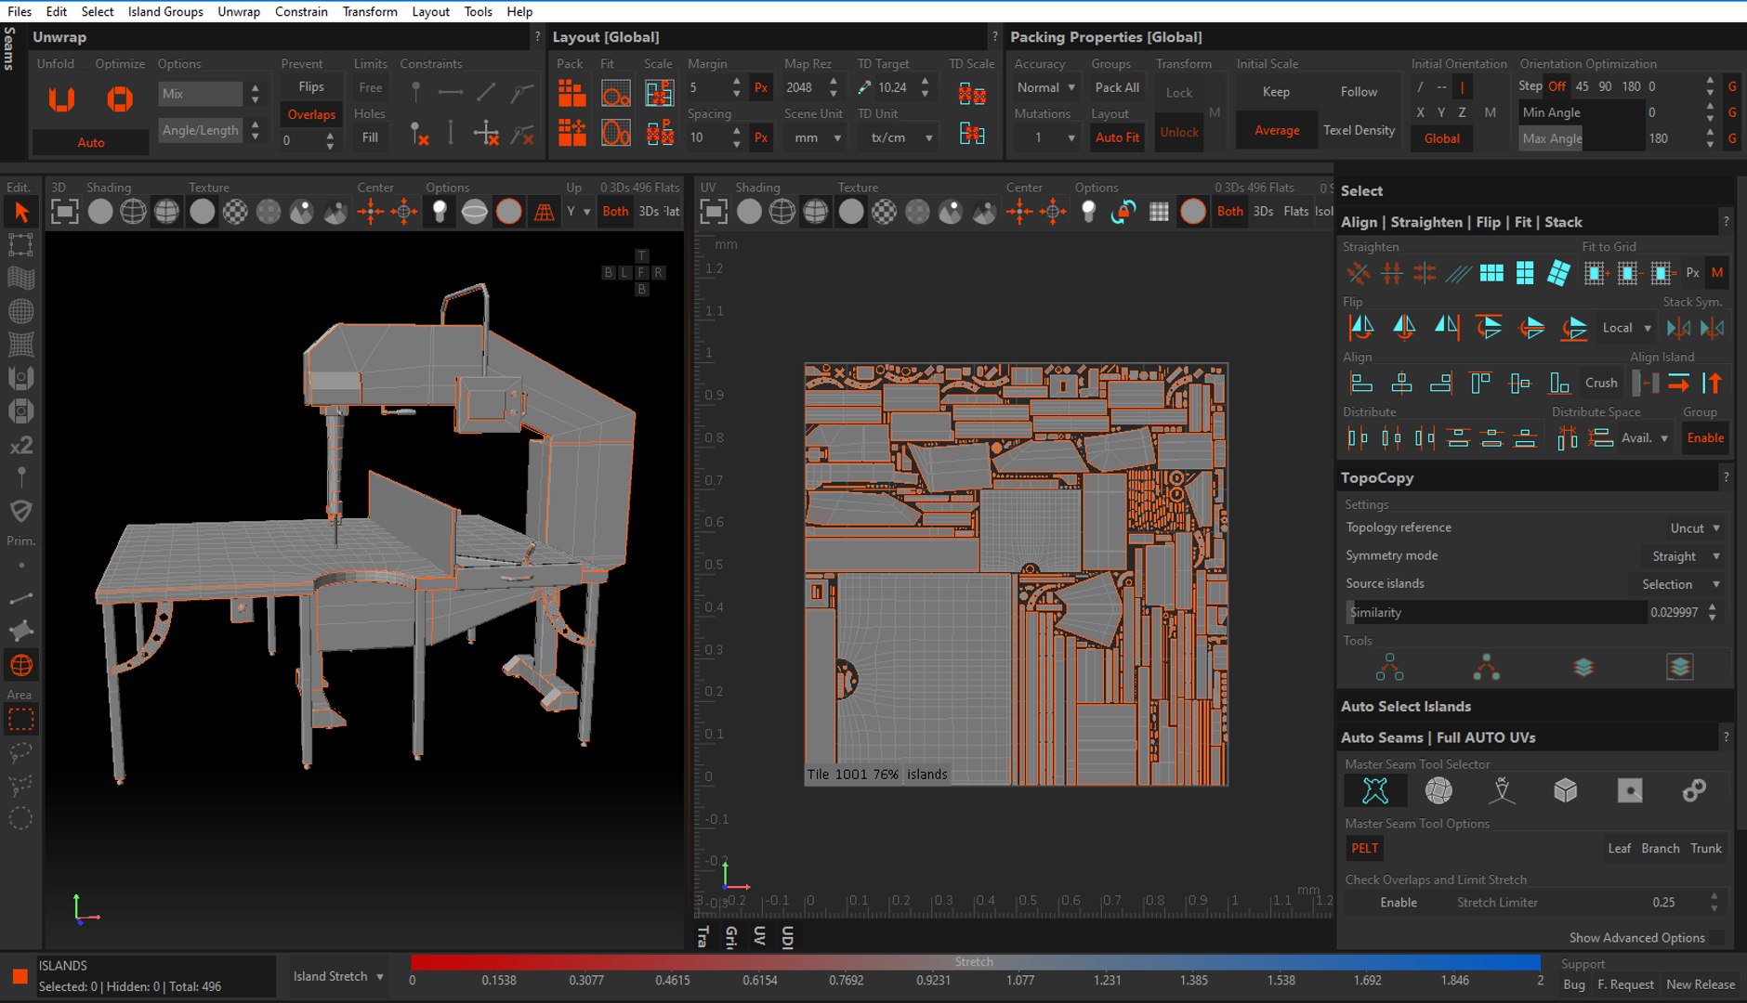Toggle the Flips prevent option
Screen dimensions: 1747x1003
tap(310, 86)
